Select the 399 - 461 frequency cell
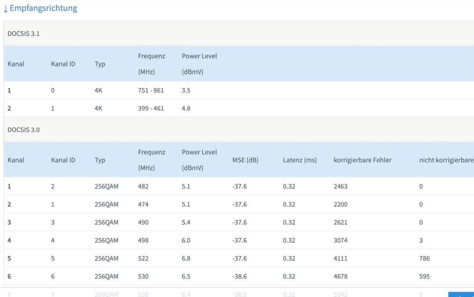The height and width of the screenshot is (297, 474). coord(151,108)
